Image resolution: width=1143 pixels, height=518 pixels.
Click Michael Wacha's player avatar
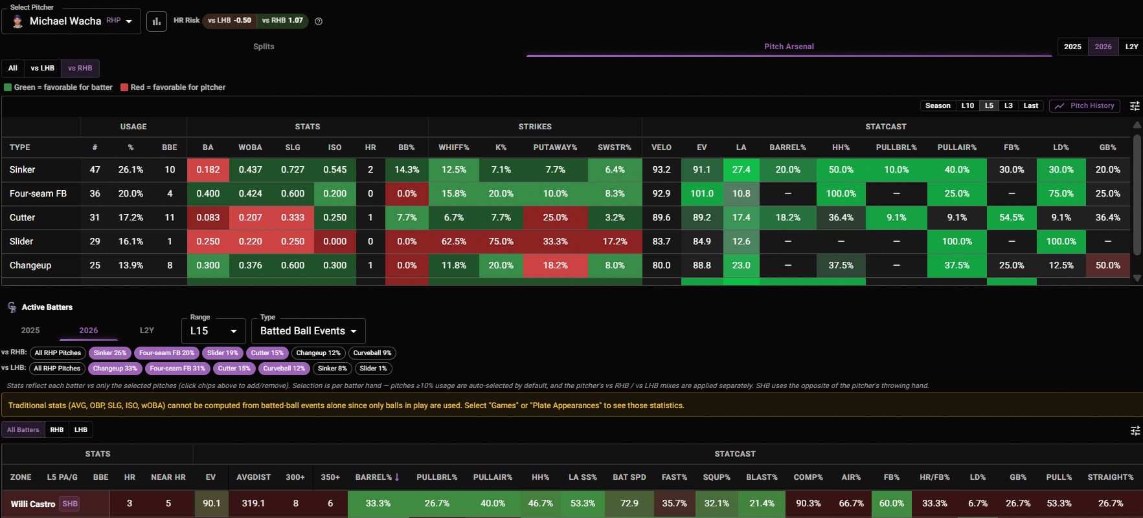click(x=18, y=21)
